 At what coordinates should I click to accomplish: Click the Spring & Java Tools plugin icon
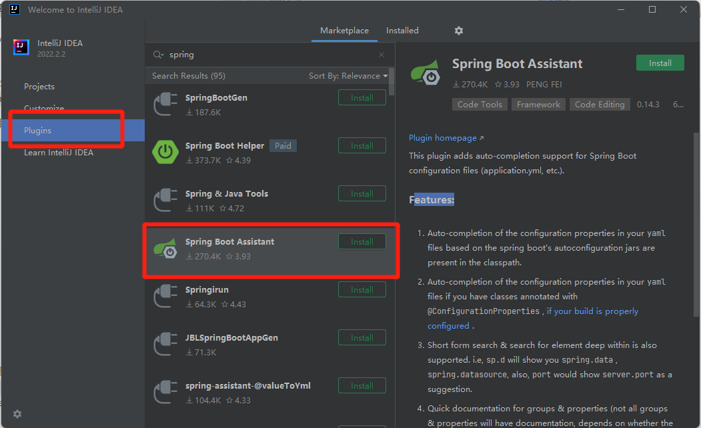coord(165,200)
